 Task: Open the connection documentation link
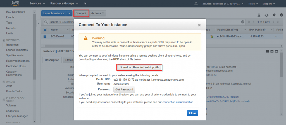click(178, 102)
